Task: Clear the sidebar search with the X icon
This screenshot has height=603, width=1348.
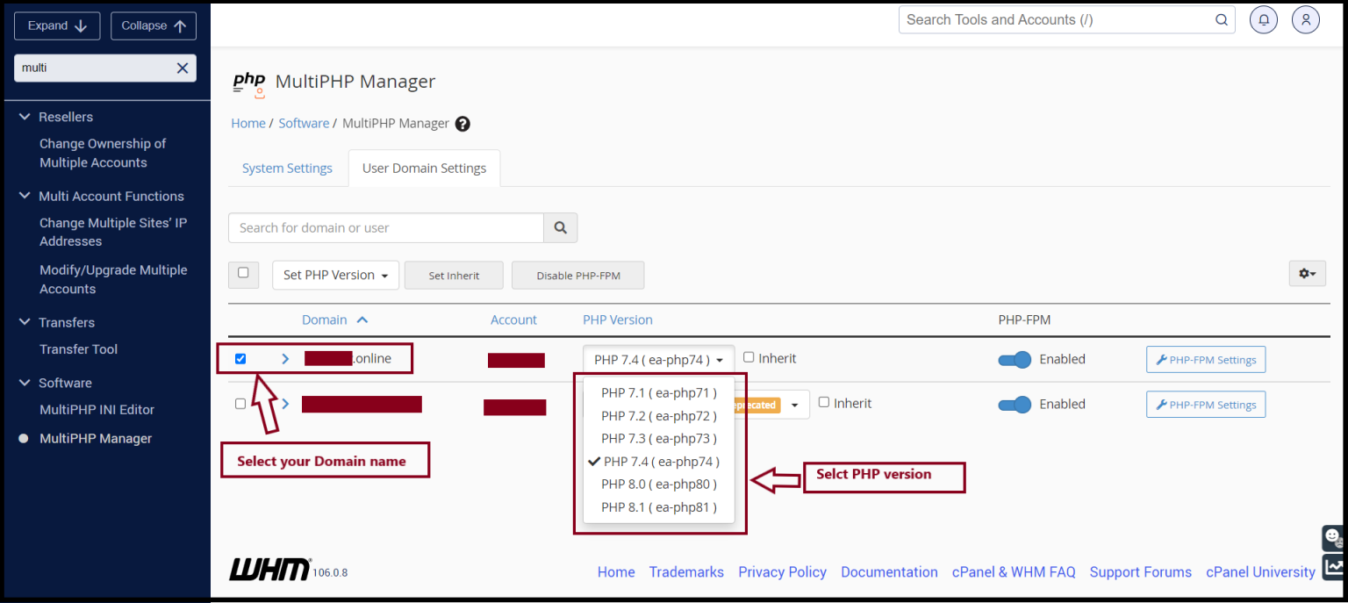Action: point(182,68)
